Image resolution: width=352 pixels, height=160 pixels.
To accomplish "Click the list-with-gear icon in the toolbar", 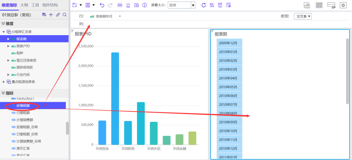I will [229, 5].
